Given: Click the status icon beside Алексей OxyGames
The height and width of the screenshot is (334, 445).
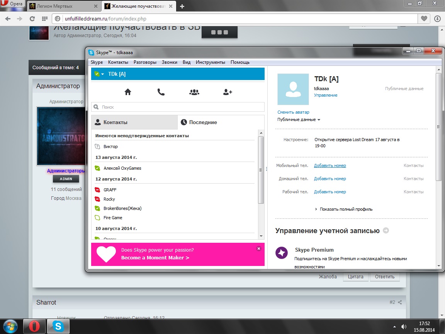Looking at the screenshot, I should pyautogui.click(x=97, y=168).
